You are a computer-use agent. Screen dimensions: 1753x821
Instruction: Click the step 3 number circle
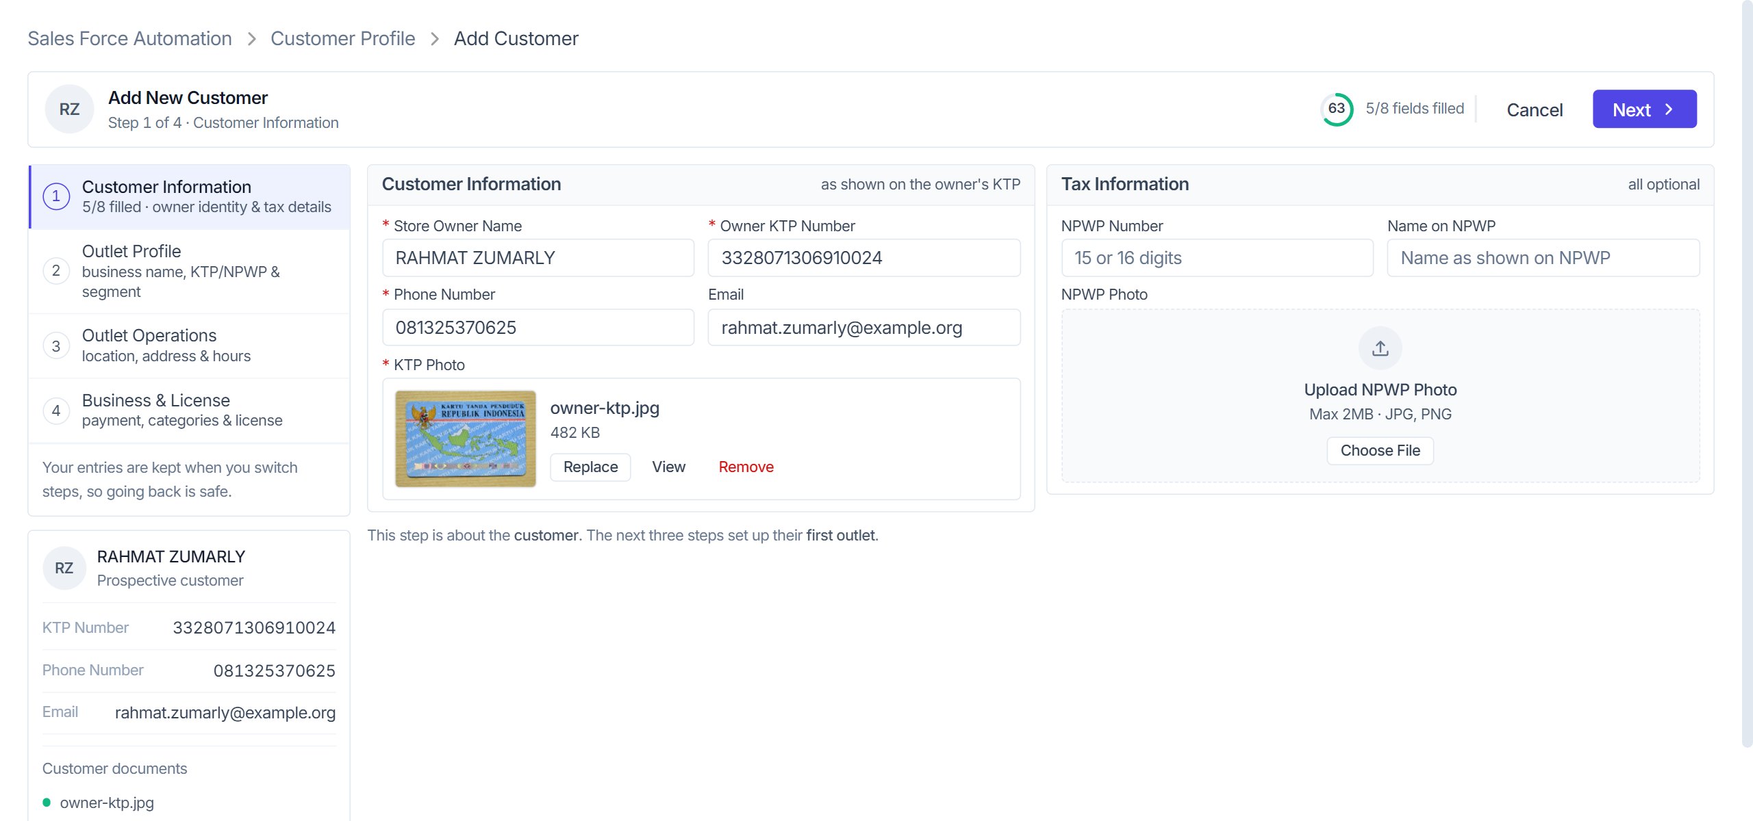pos(56,346)
